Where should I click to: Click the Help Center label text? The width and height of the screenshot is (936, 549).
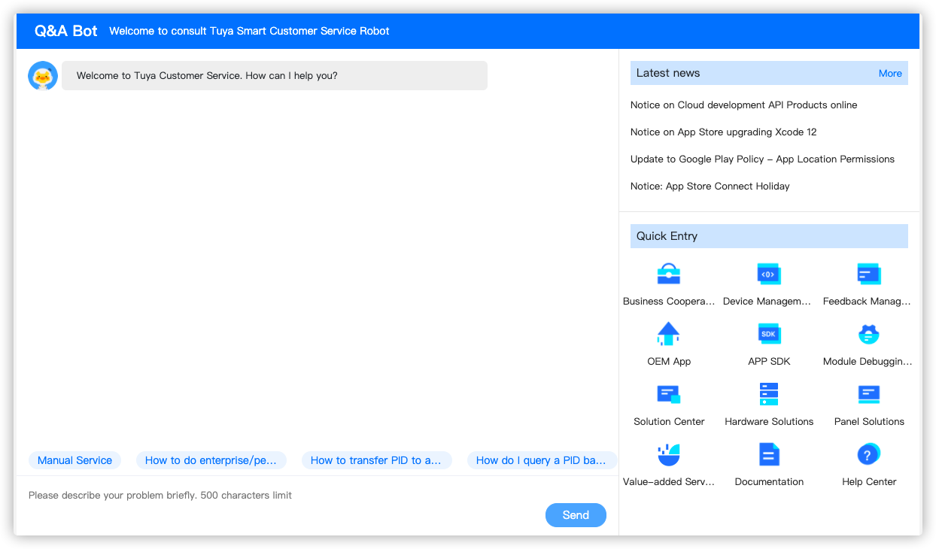click(x=869, y=481)
